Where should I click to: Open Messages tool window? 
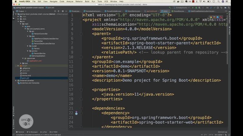[32, 132]
